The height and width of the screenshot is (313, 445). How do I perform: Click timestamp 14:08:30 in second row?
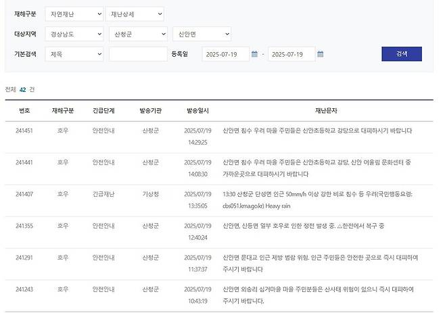click(197, 174)
